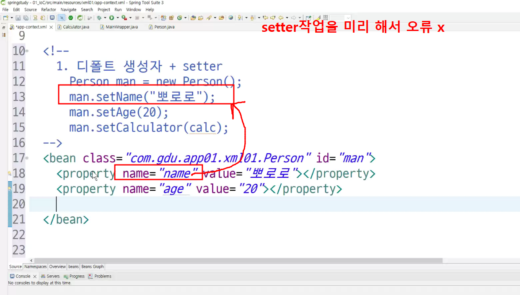Click the Back navigation arrow icon

281,18
